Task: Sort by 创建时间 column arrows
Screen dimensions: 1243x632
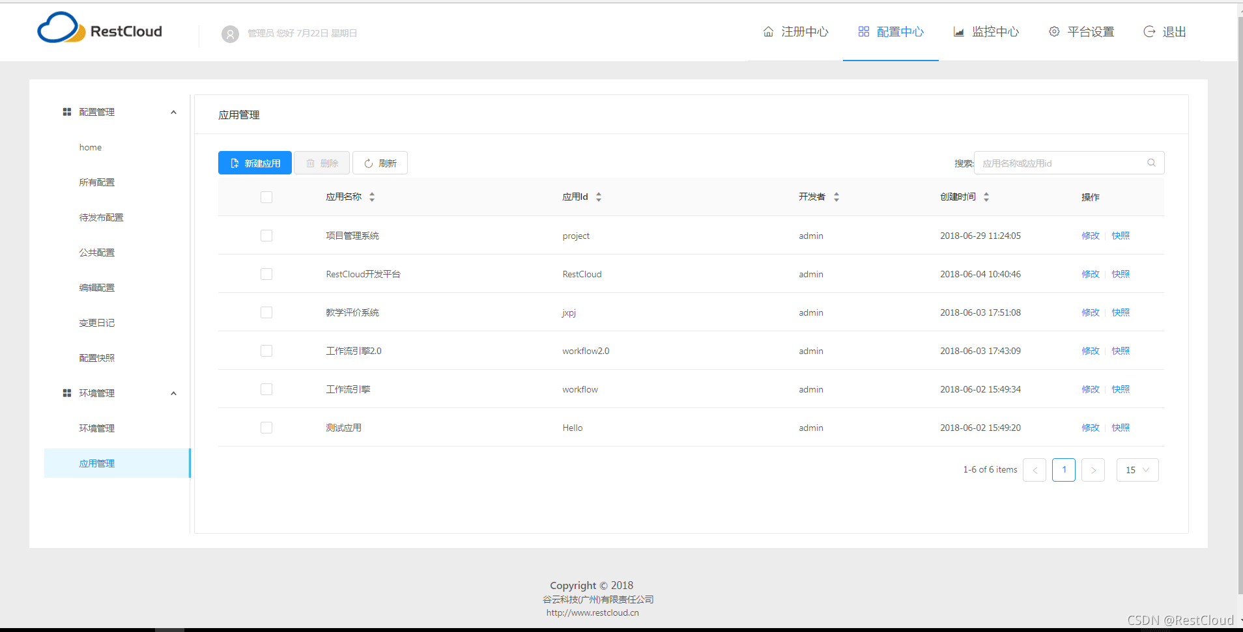Action: 986,197
